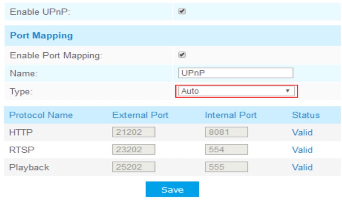Click the 'Enable Port Mapping:' label
Viewport: 342px width, 205px height.
coord(56,55)
